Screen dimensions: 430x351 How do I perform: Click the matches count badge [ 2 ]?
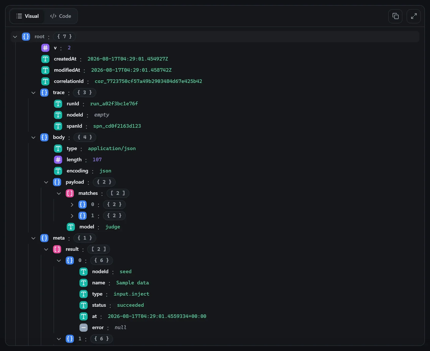118,193
